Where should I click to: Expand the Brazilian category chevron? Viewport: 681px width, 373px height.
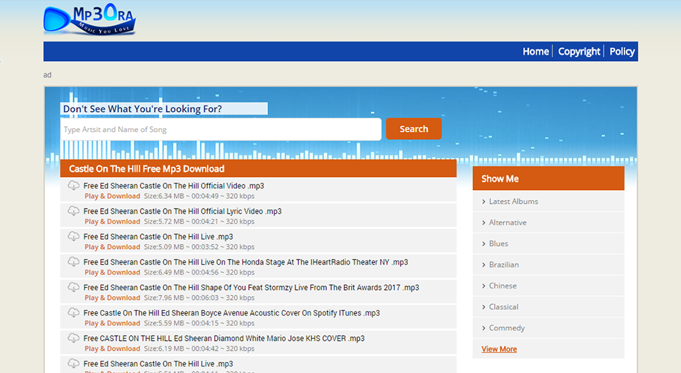pyautogui.click(x=483, y=265)
